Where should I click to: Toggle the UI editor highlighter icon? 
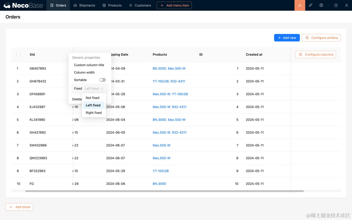click(300, 5)
